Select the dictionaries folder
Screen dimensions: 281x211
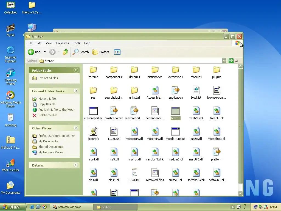[155, 72]
